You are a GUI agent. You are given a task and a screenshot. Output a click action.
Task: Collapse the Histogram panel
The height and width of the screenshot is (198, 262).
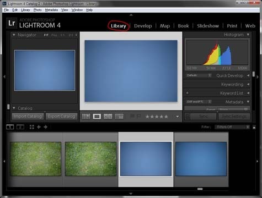[248, 35]
